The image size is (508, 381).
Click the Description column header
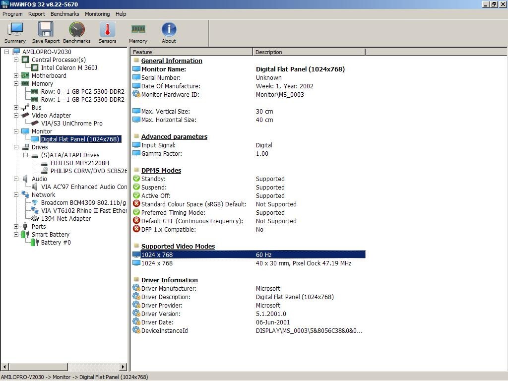click(309, 52)
